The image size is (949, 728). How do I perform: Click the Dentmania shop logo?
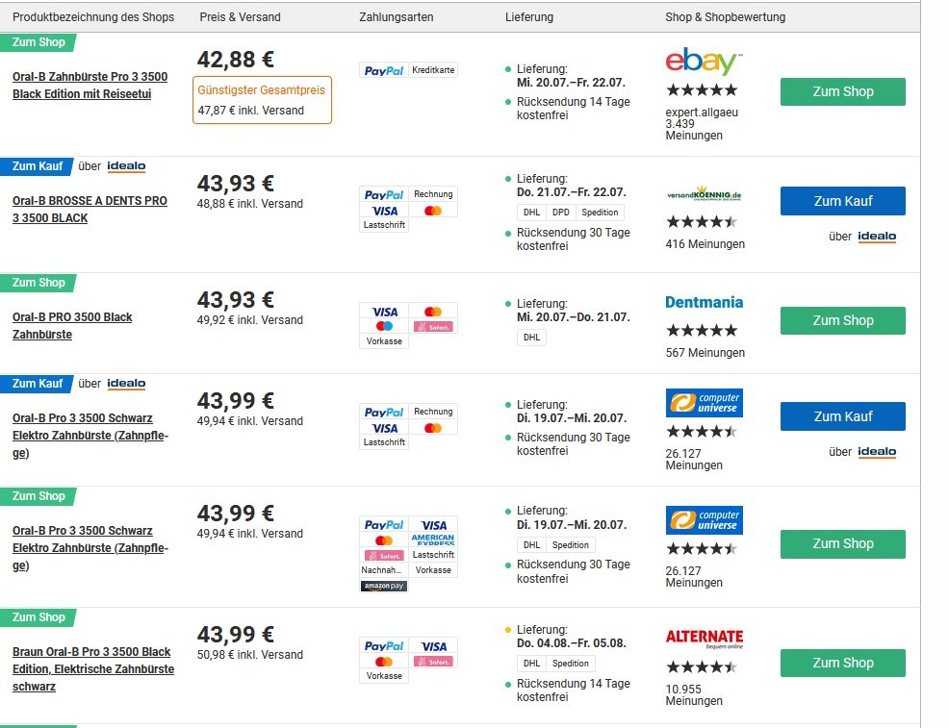(704, 302)
